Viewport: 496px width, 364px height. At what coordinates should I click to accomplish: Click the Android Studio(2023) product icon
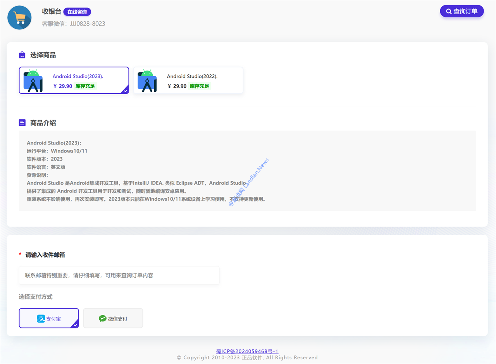pyautogui.click(x=33, y=81)
